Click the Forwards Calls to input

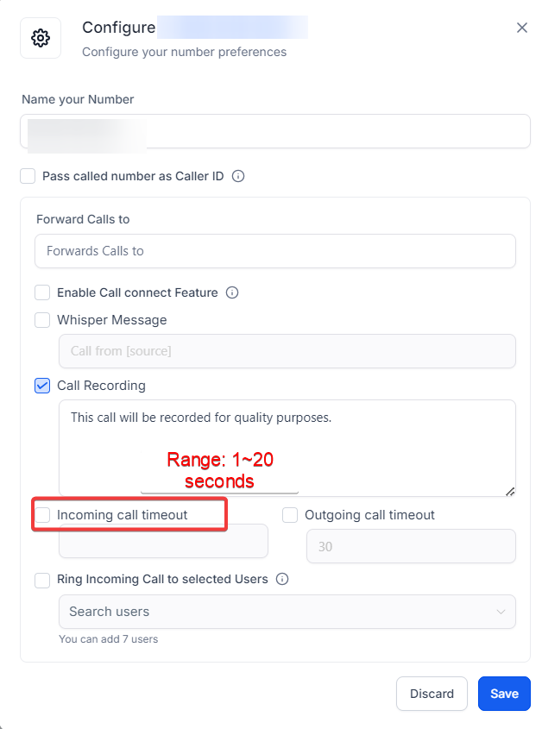[275, 251]
